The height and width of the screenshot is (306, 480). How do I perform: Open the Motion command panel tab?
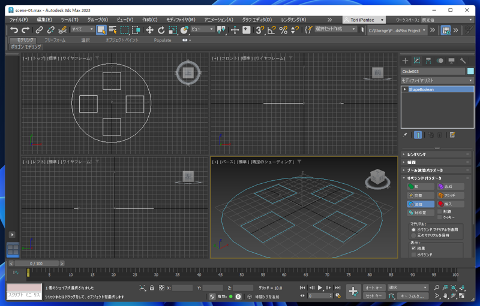pyautogui.click(x=440, y=60)
